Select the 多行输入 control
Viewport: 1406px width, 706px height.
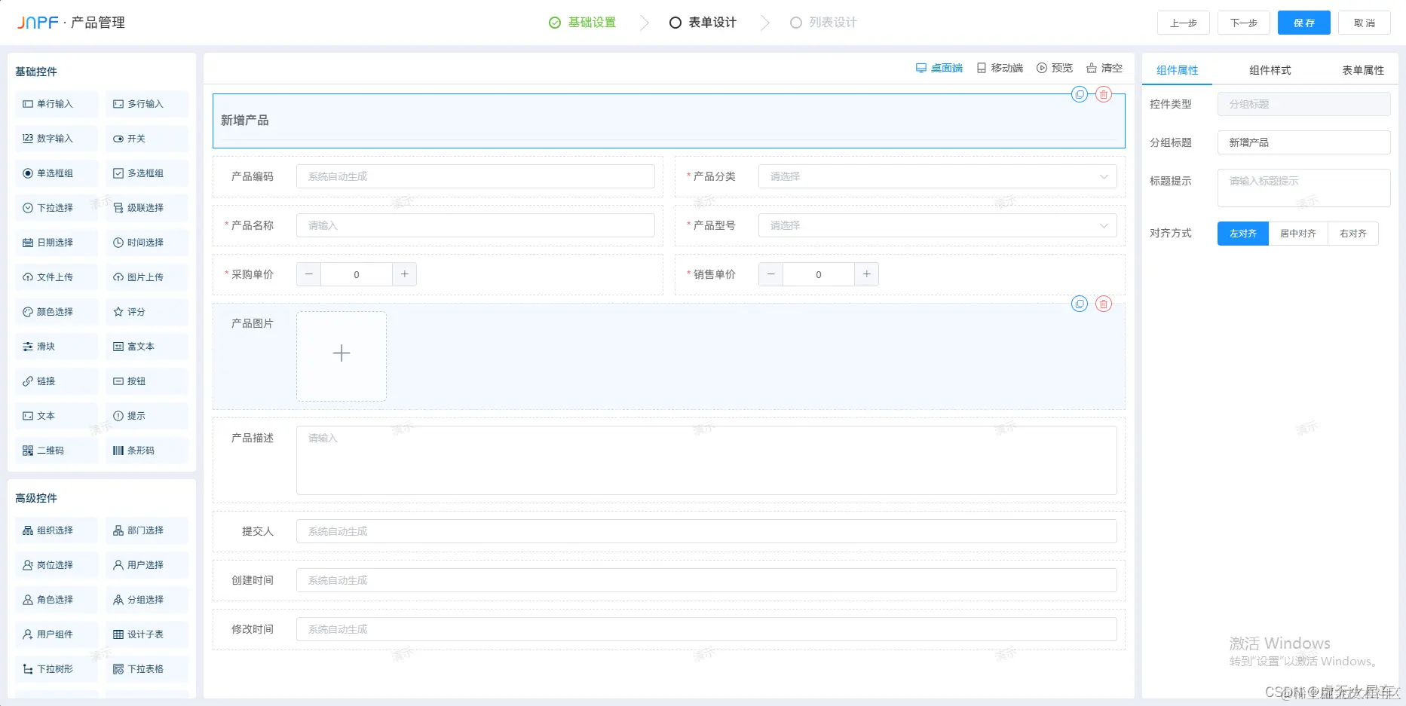point(147,104)
